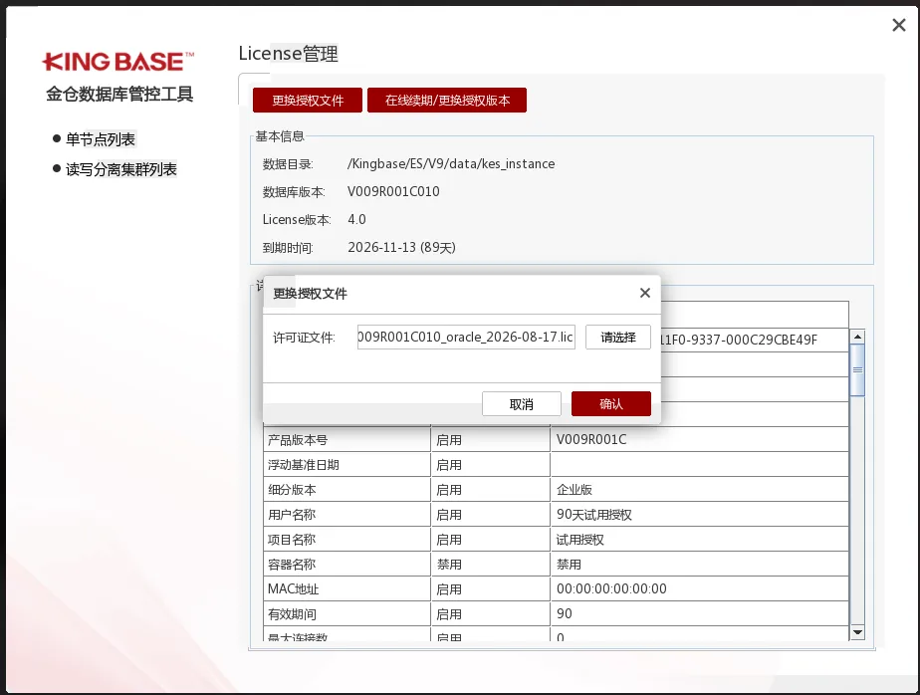Click 启用 status in 有效期间 row
The height and width of the screenshot is (695, 920).
(x=491, y=613)
